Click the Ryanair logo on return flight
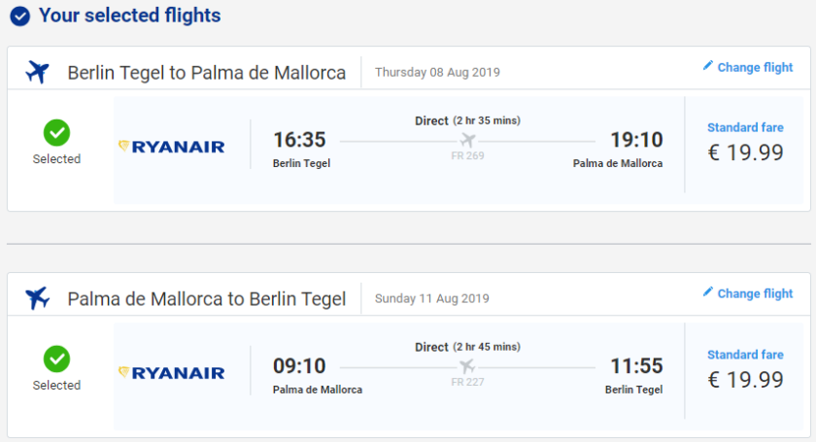This screenshot has height=442, width=816. (x=171, y=372)
